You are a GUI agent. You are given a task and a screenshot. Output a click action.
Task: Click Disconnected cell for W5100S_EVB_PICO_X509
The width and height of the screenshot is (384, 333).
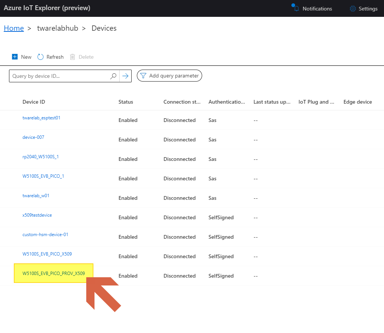pyautogui.click(x=180, y=256)
